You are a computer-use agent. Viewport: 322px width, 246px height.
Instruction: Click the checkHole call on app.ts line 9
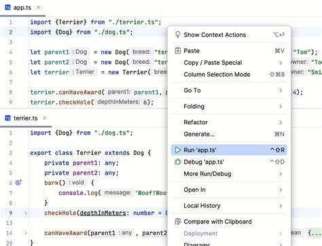75,102
